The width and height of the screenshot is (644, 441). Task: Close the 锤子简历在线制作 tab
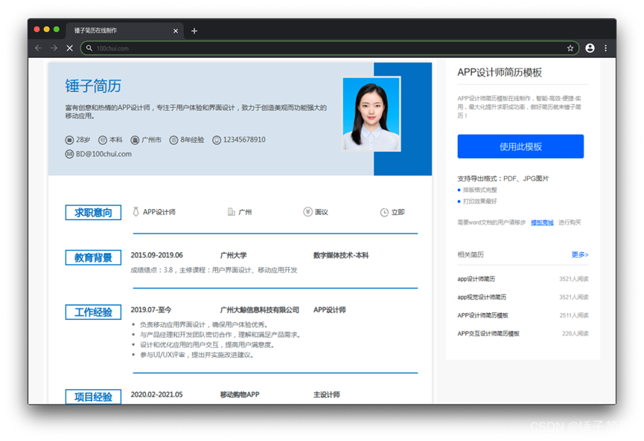point(176,30)
